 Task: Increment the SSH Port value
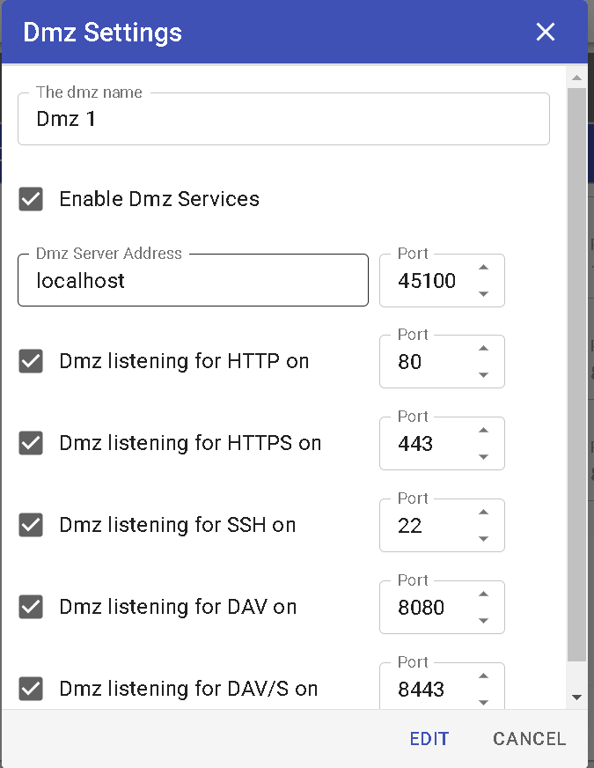click(x=483, y=510)
